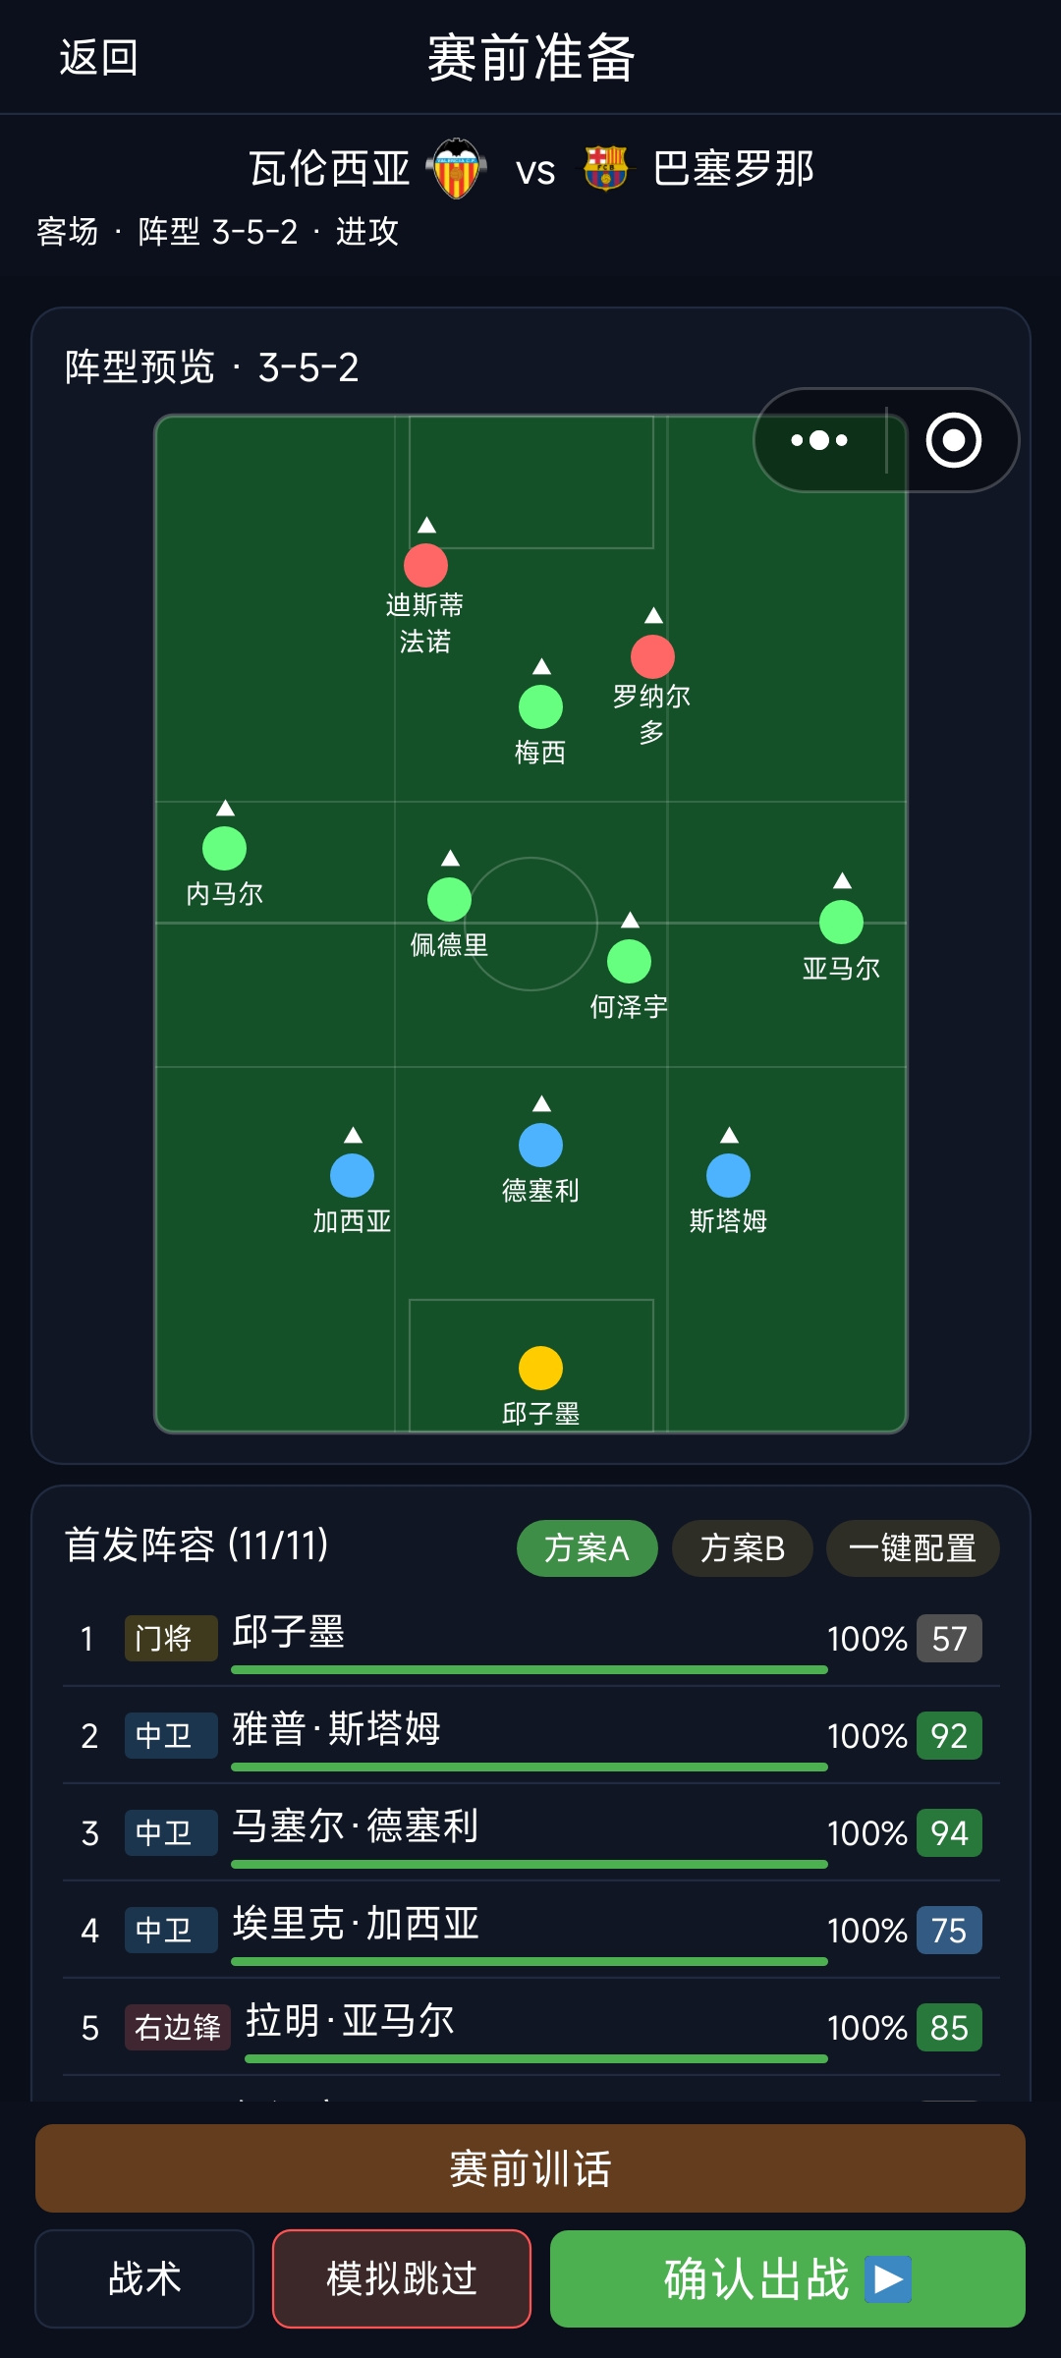Click the 一键配置 auto-setup button
Viewport: 1061px width, 2358px height.
tap(913, 1548)
